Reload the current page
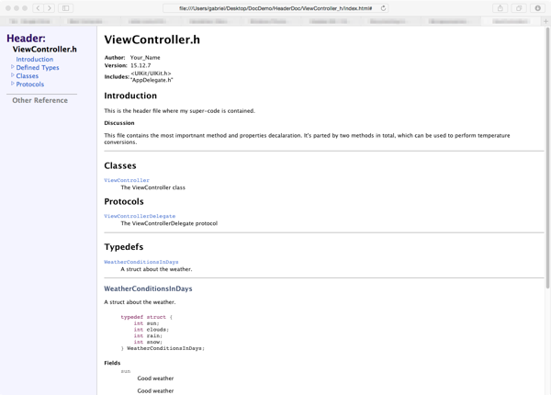 pos(383,8)
